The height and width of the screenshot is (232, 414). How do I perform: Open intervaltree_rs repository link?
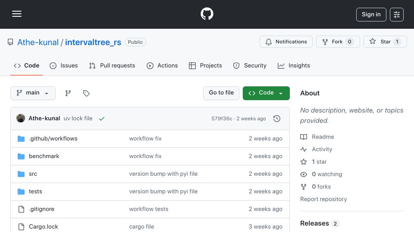tap(93, 42)
